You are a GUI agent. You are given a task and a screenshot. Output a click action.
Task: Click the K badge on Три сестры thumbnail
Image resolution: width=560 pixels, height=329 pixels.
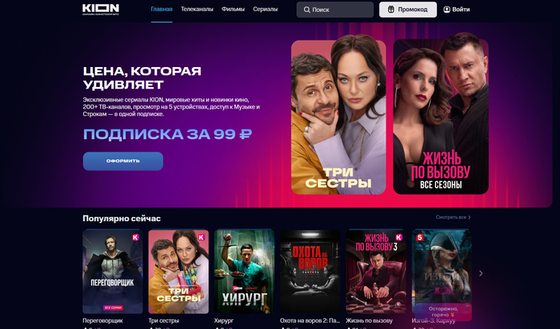(x=201, y=237)
